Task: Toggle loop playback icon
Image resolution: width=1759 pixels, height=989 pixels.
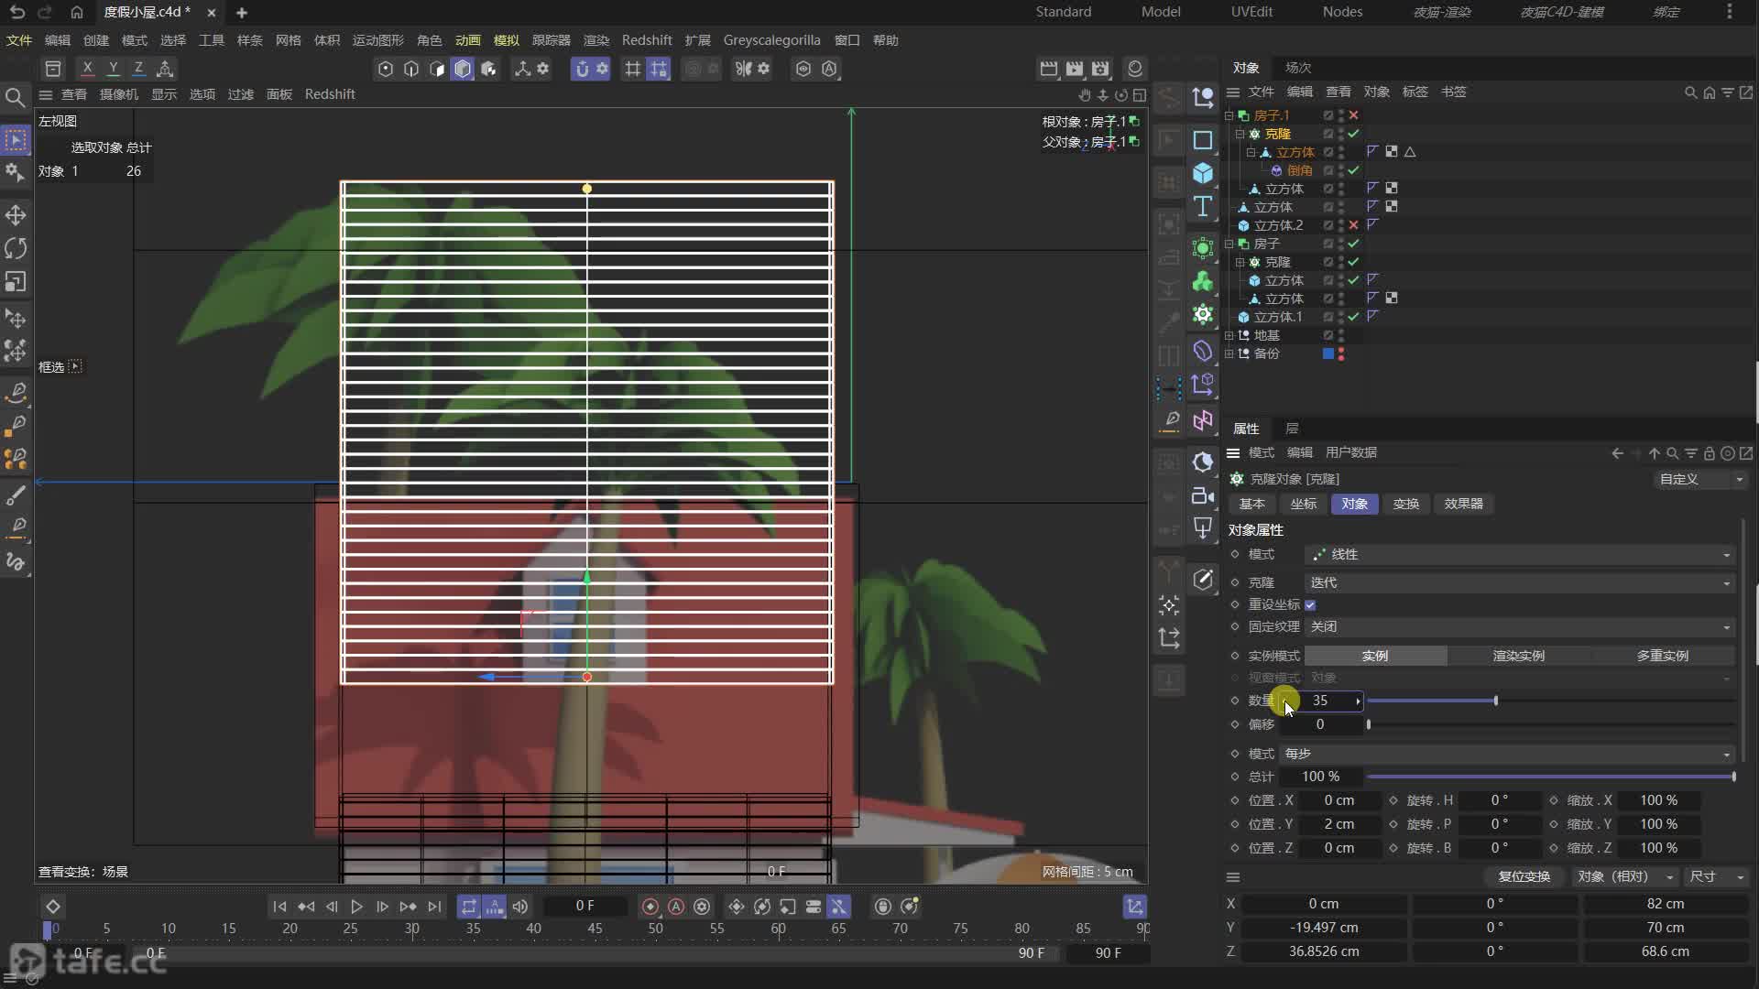Action: [469, 907]
